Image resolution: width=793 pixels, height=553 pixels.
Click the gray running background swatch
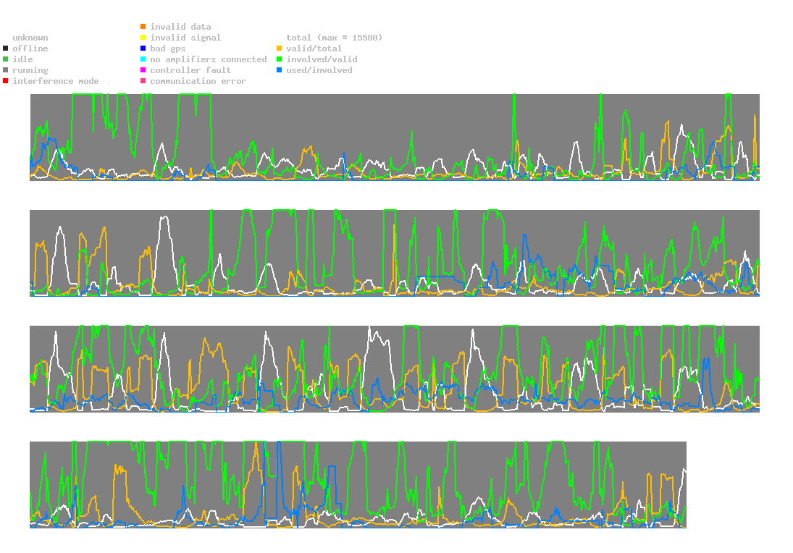(6, 70)
